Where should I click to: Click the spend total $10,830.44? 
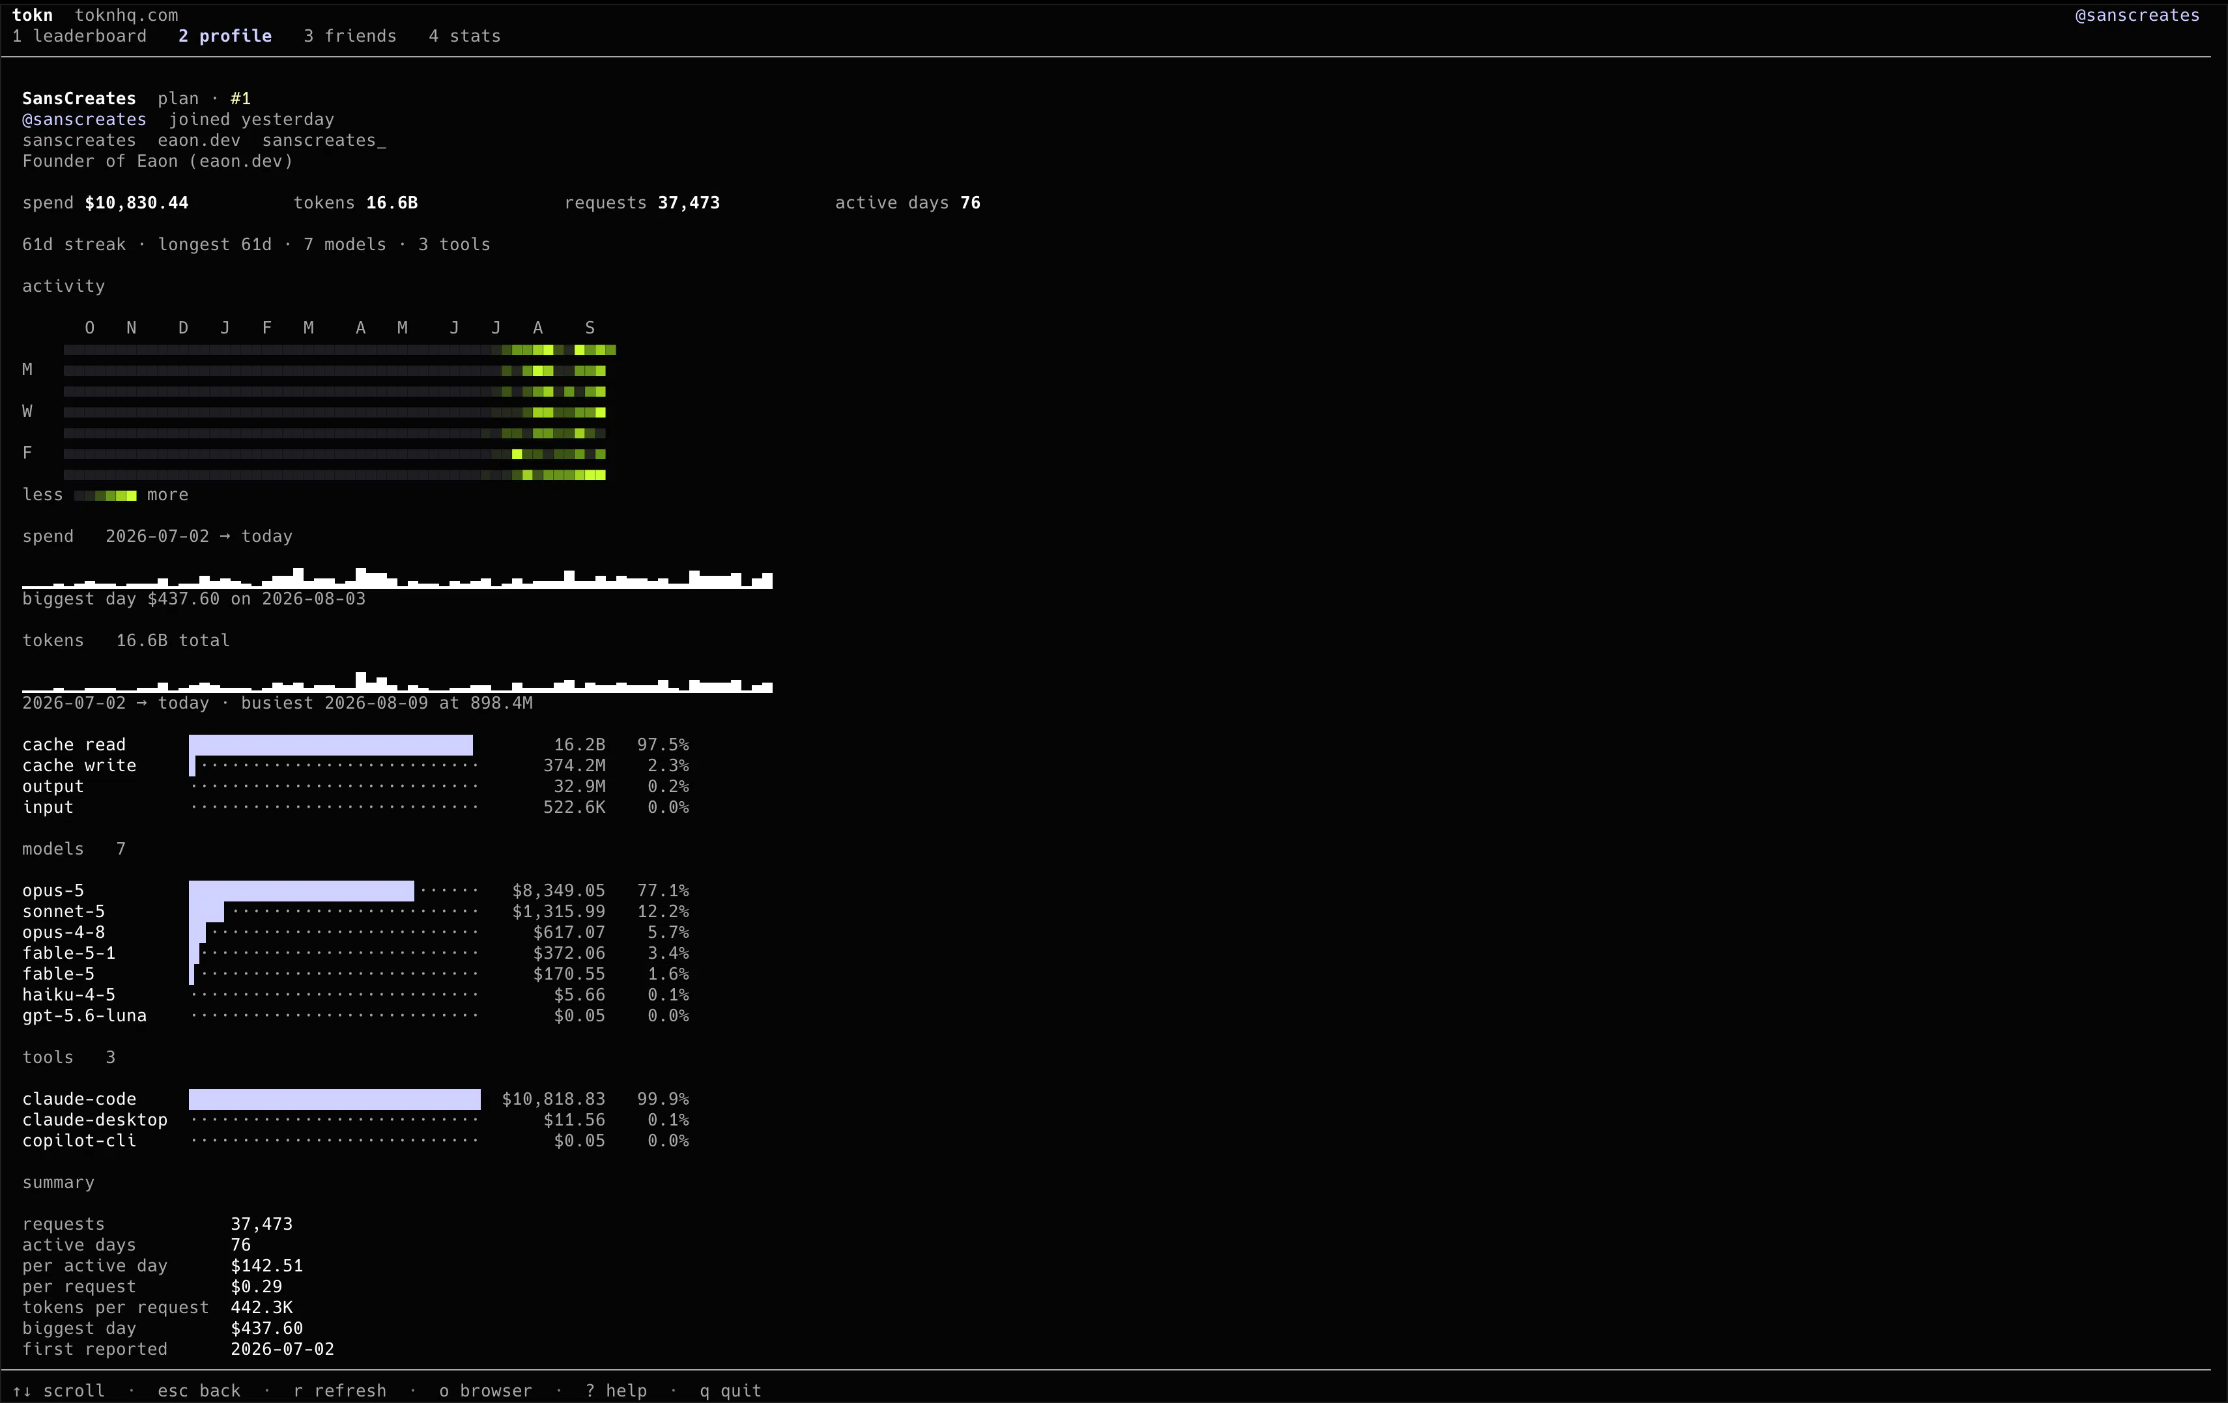click(x=137, y=203)
